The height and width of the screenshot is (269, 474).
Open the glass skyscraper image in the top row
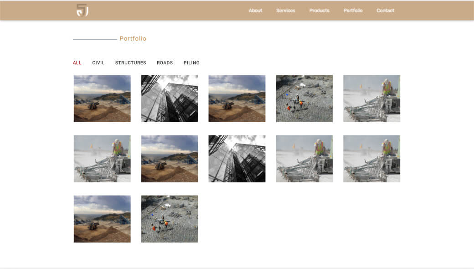click(x=170, y=98)
